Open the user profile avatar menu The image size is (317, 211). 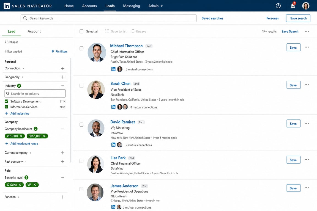pos(306,6)
